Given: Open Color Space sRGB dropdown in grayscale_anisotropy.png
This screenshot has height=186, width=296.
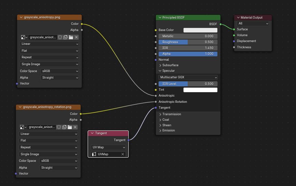Looking at the screenshot, I should click(60, 71).
